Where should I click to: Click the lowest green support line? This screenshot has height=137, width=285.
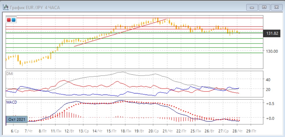(174, 53)
